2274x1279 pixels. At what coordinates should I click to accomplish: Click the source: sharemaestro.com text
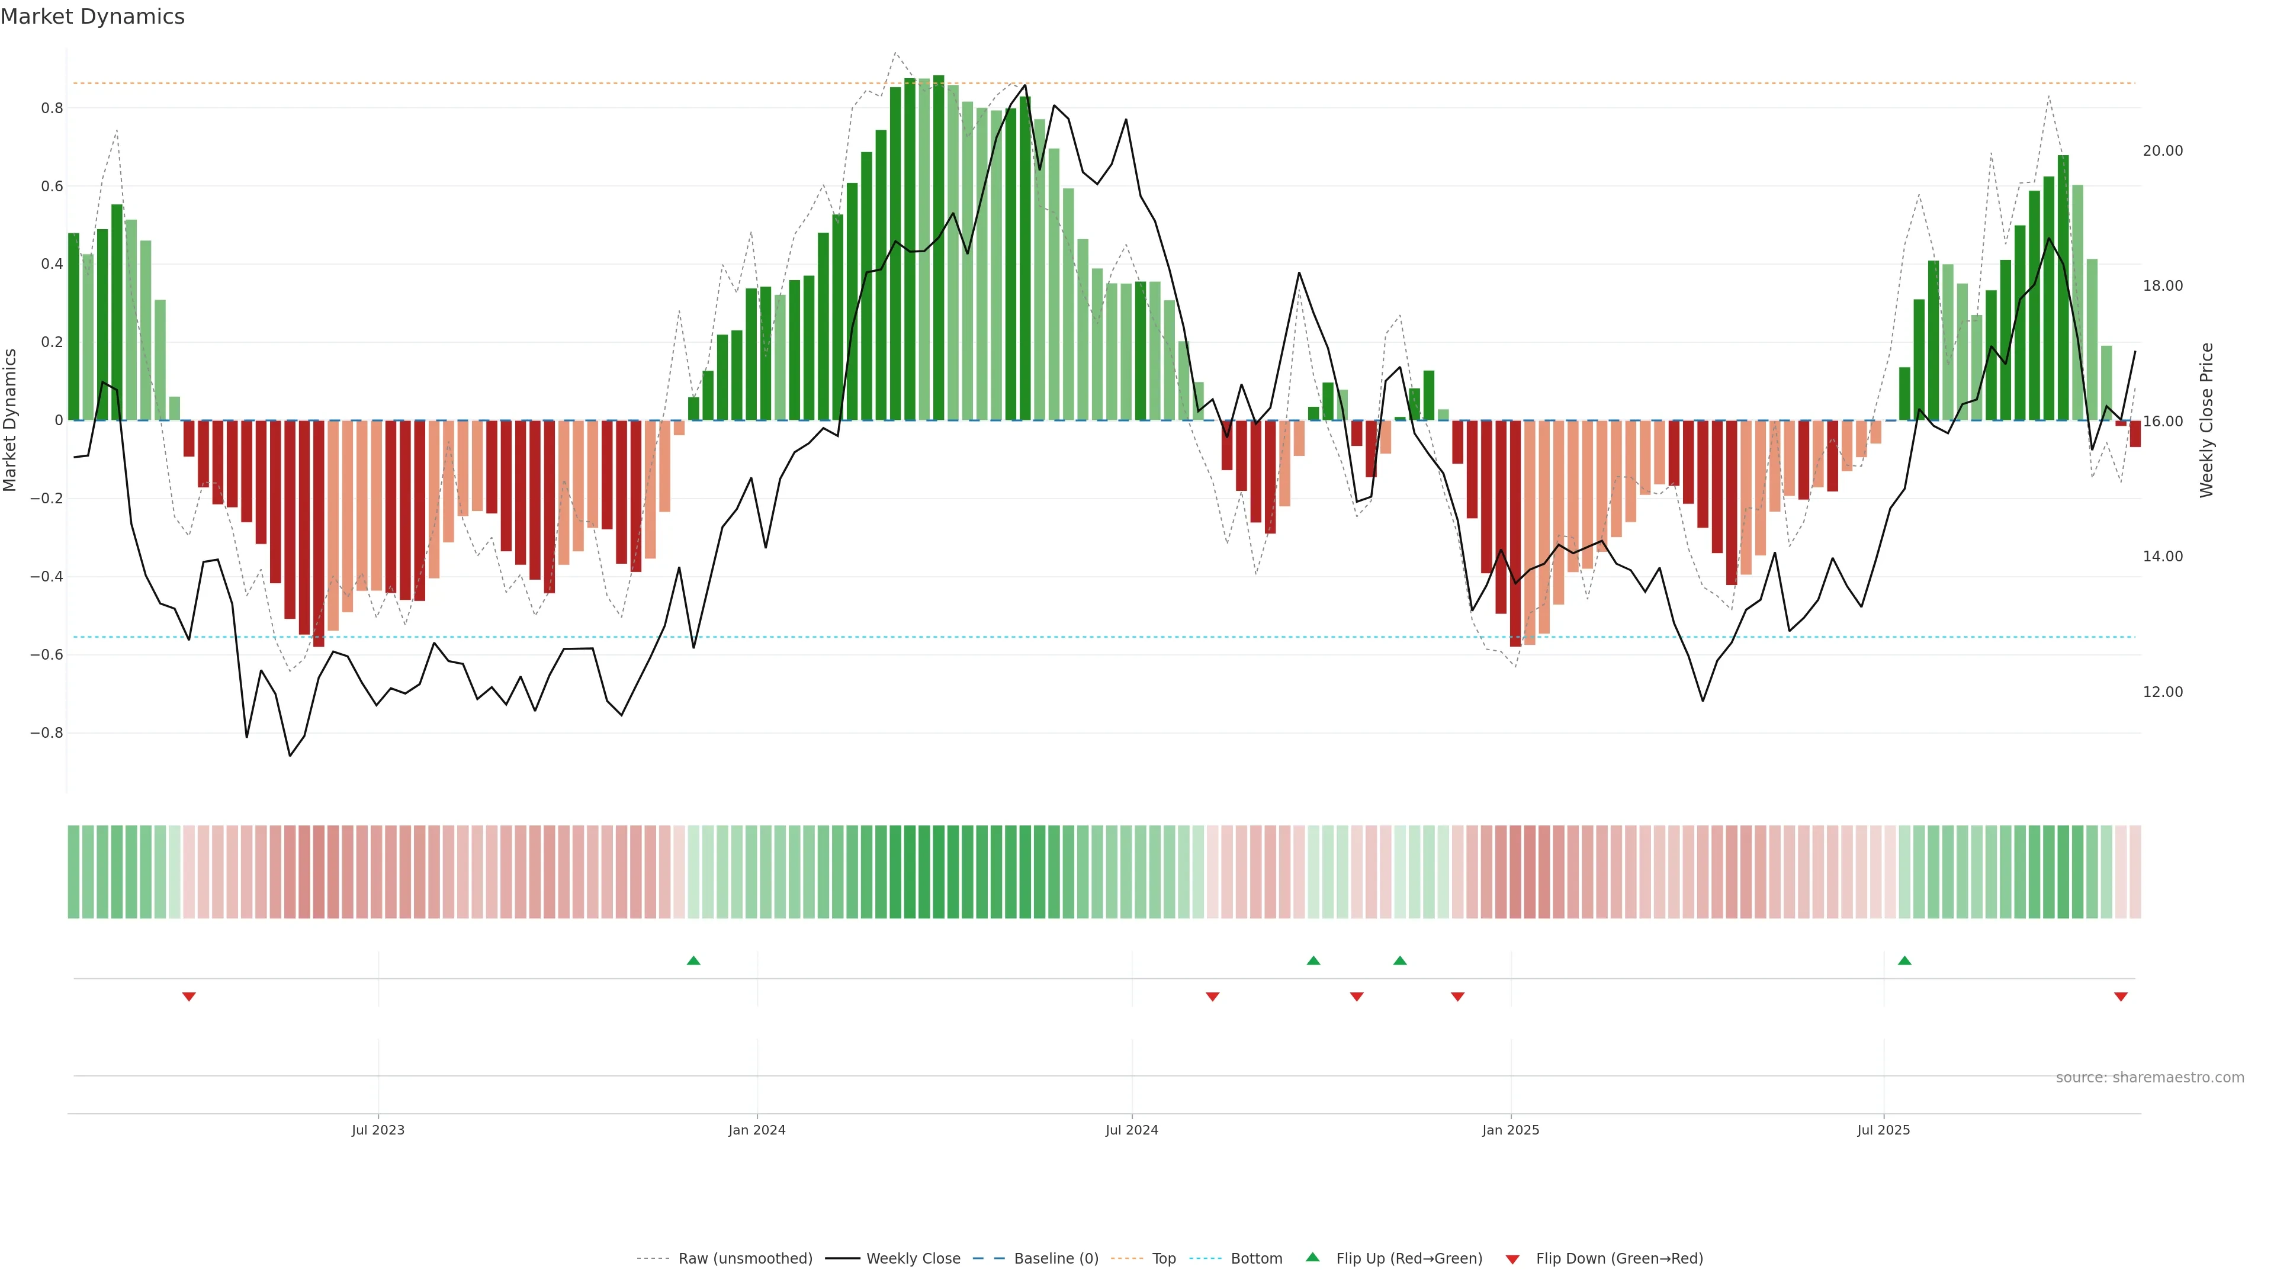[2150, 1078]
